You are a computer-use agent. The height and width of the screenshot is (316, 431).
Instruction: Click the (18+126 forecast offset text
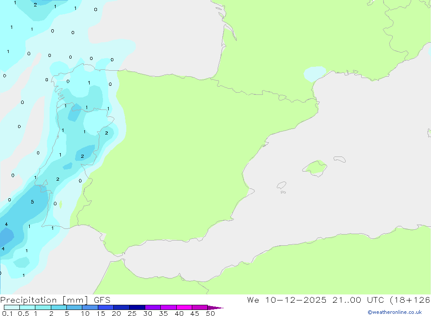click(x=410, y=300)
